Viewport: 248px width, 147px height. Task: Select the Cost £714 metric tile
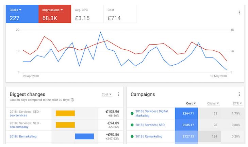[x=120, y=14]
